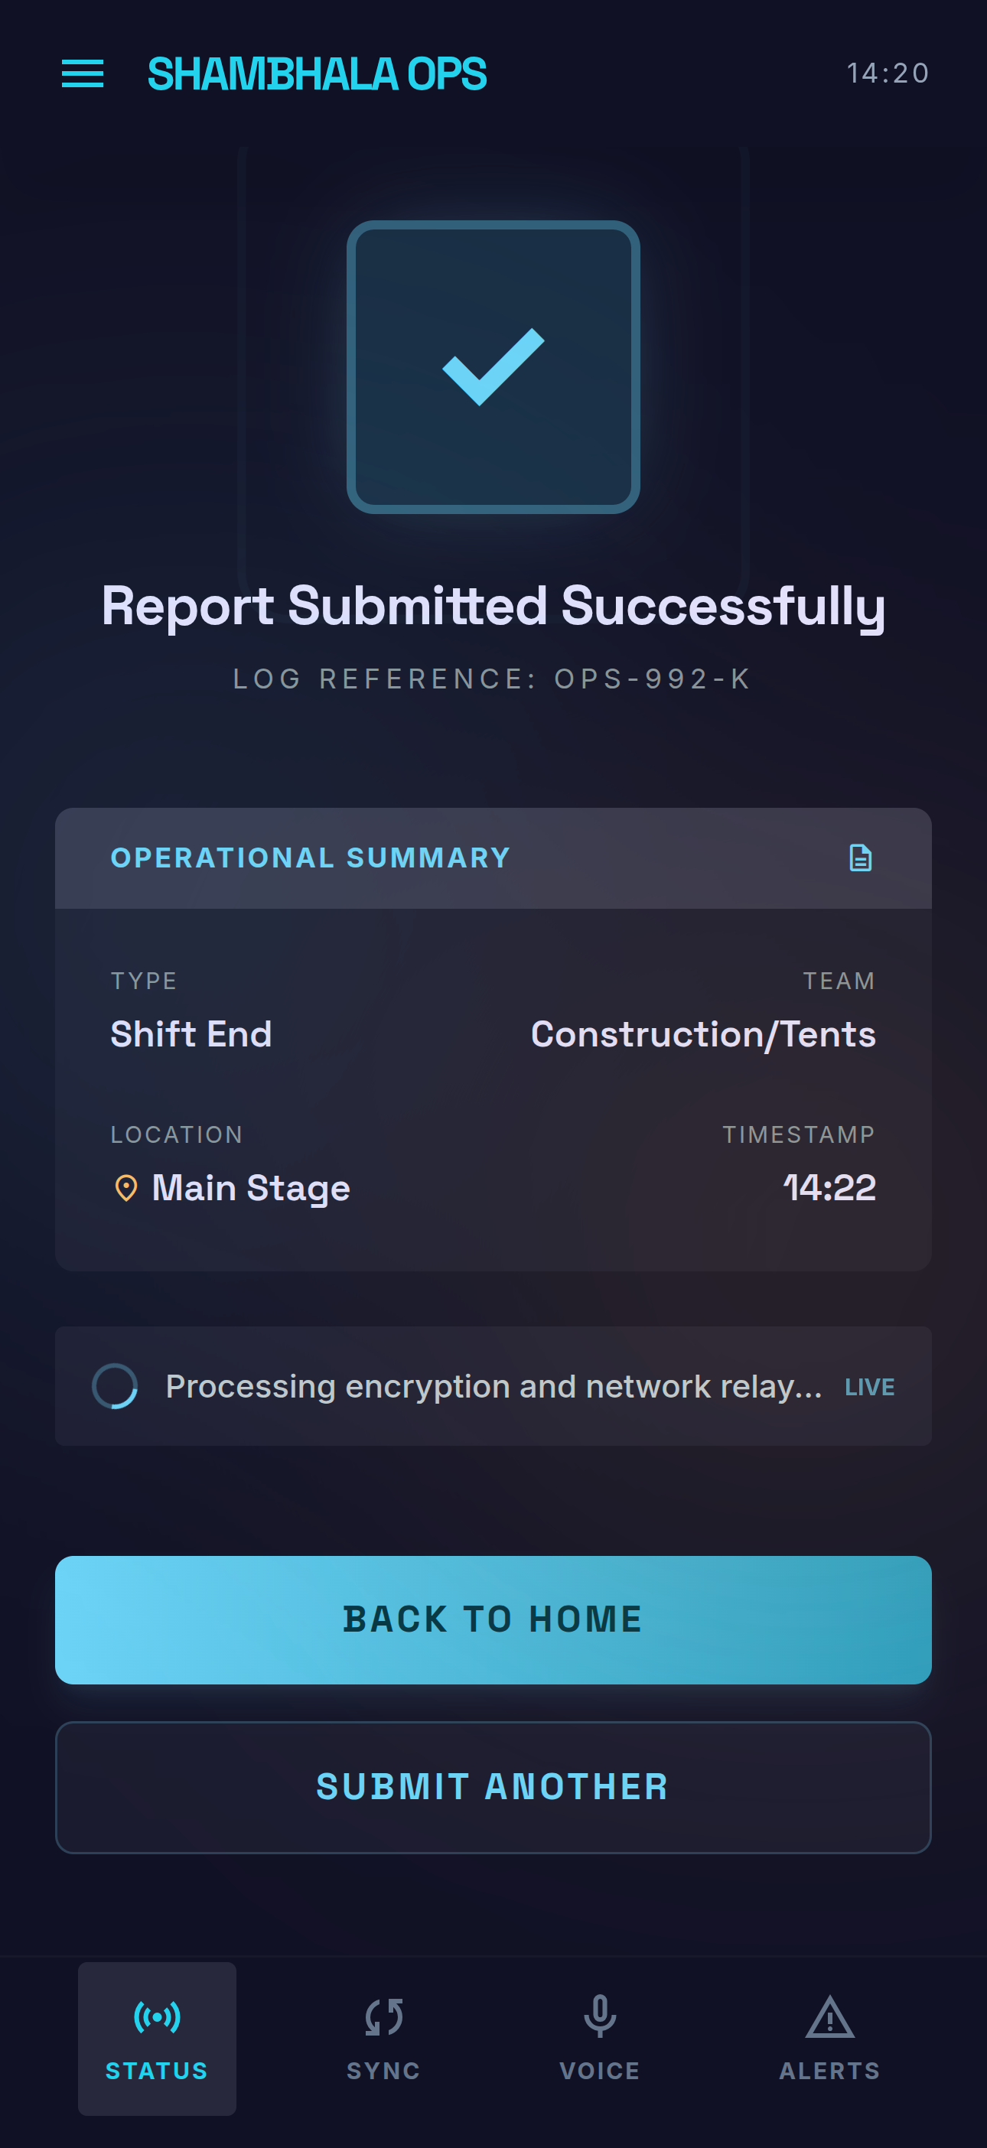Expand the Shift End type details

pos(191,1034)
